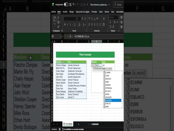Cancel formula entry with the red X

pos(65,36)
